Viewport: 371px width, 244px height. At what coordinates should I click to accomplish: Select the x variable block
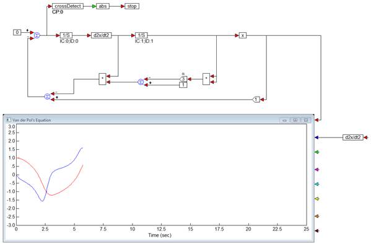click(243, 35)
